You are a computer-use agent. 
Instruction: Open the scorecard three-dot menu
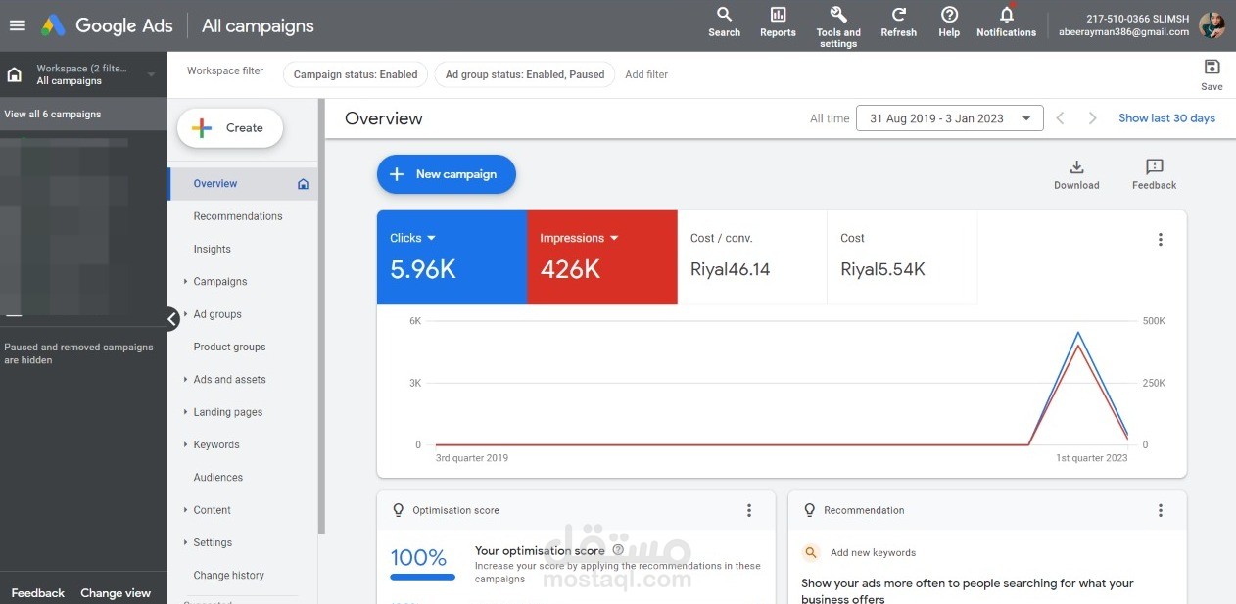(1160, 240)
